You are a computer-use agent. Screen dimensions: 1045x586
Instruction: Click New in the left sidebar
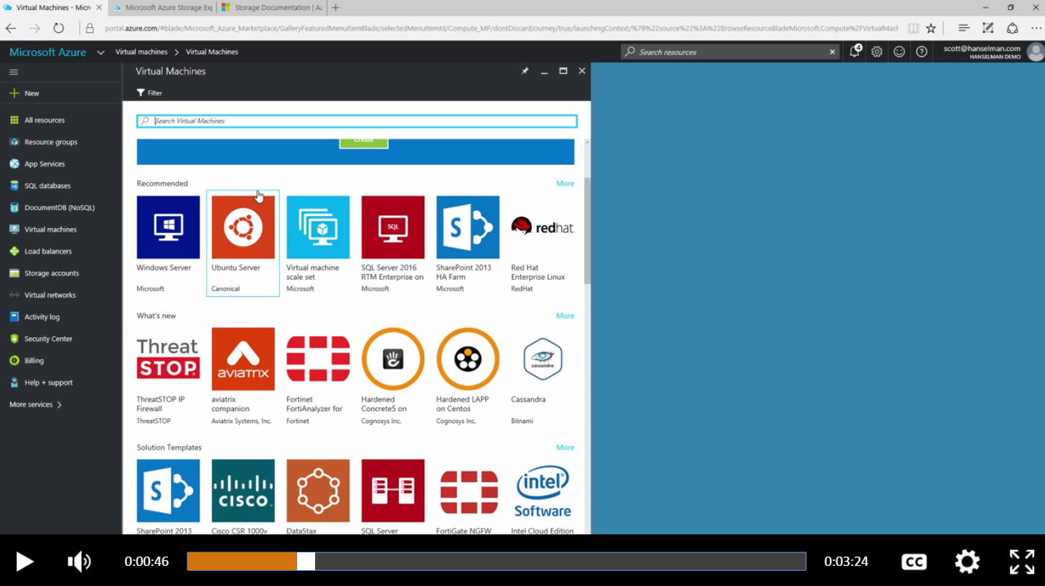click(32, 93)
